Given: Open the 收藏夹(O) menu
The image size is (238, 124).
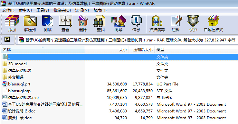Looking at the screenshot, I should tap(62, 10).
